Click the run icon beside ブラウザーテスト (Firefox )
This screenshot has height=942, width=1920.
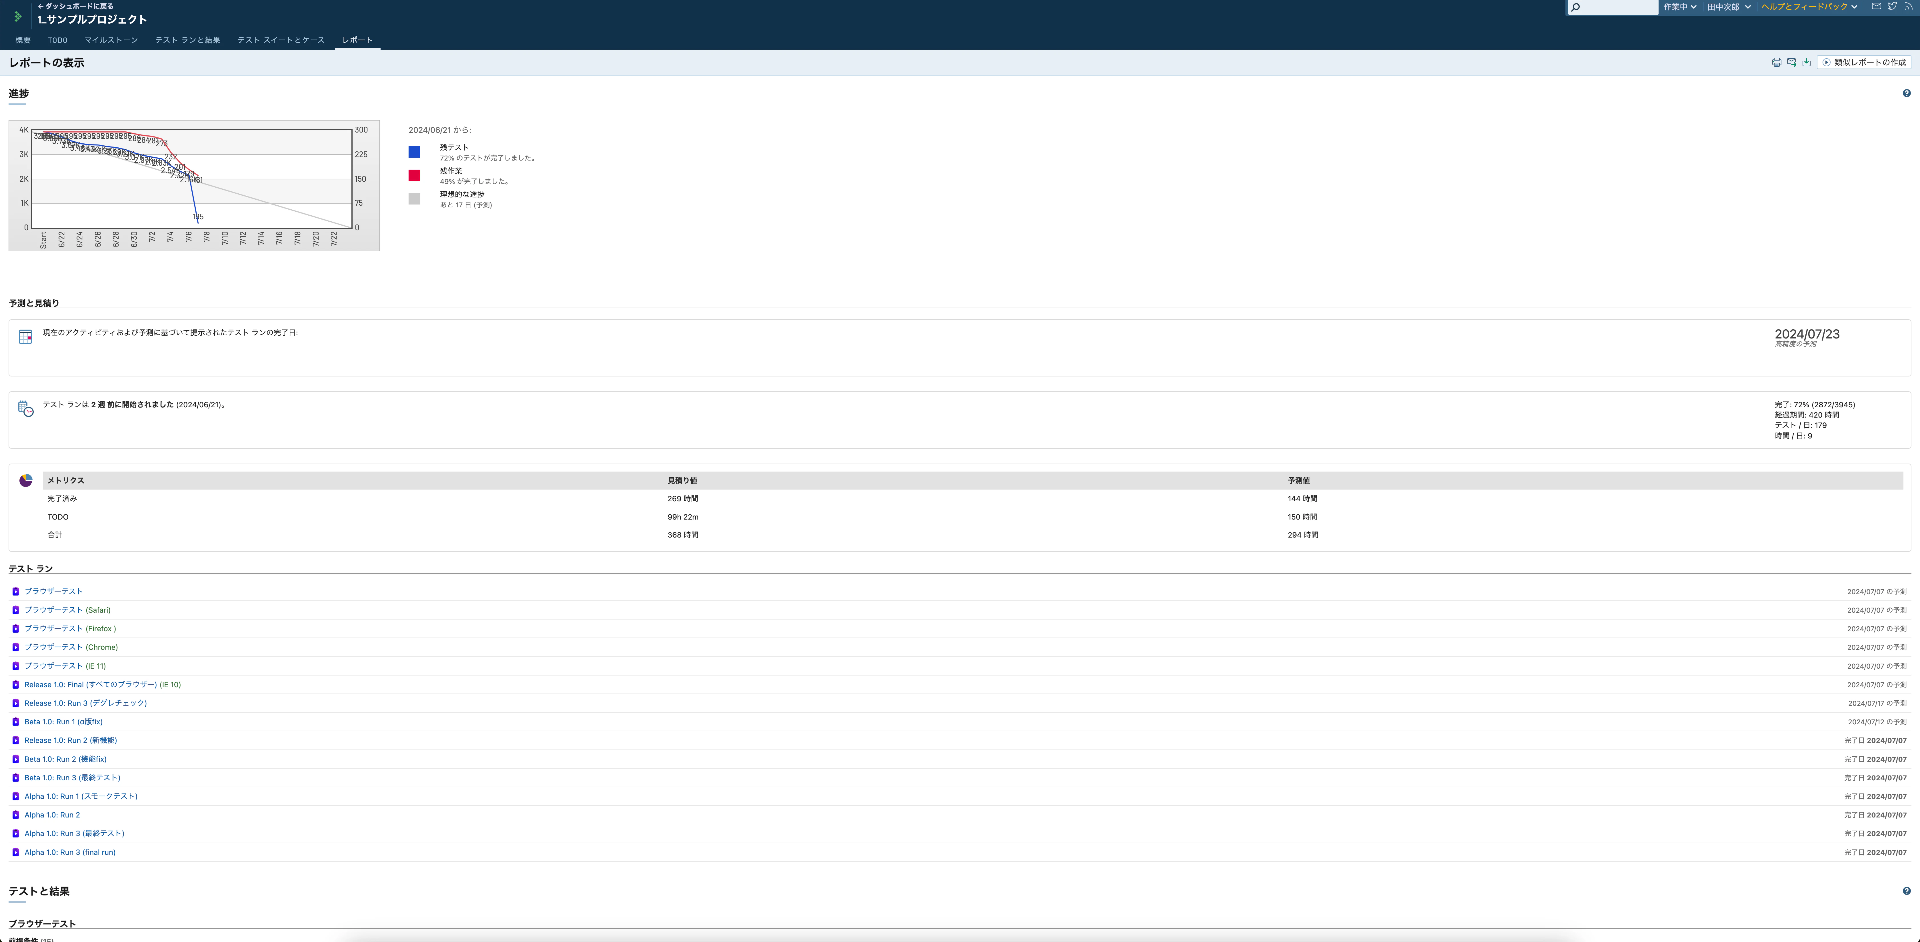click(16, 629)
